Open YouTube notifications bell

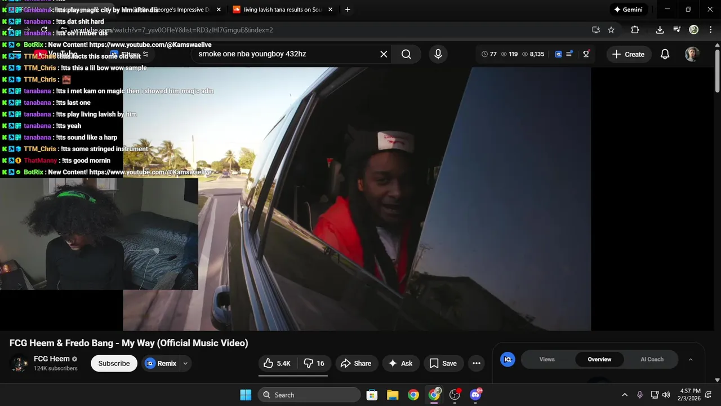coord(665,54)
